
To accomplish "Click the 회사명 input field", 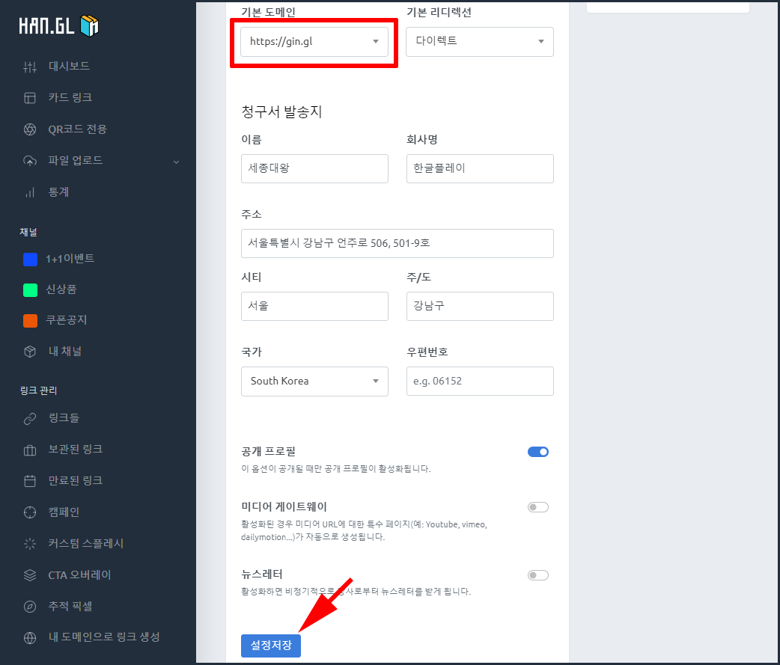I will (480, 168).
